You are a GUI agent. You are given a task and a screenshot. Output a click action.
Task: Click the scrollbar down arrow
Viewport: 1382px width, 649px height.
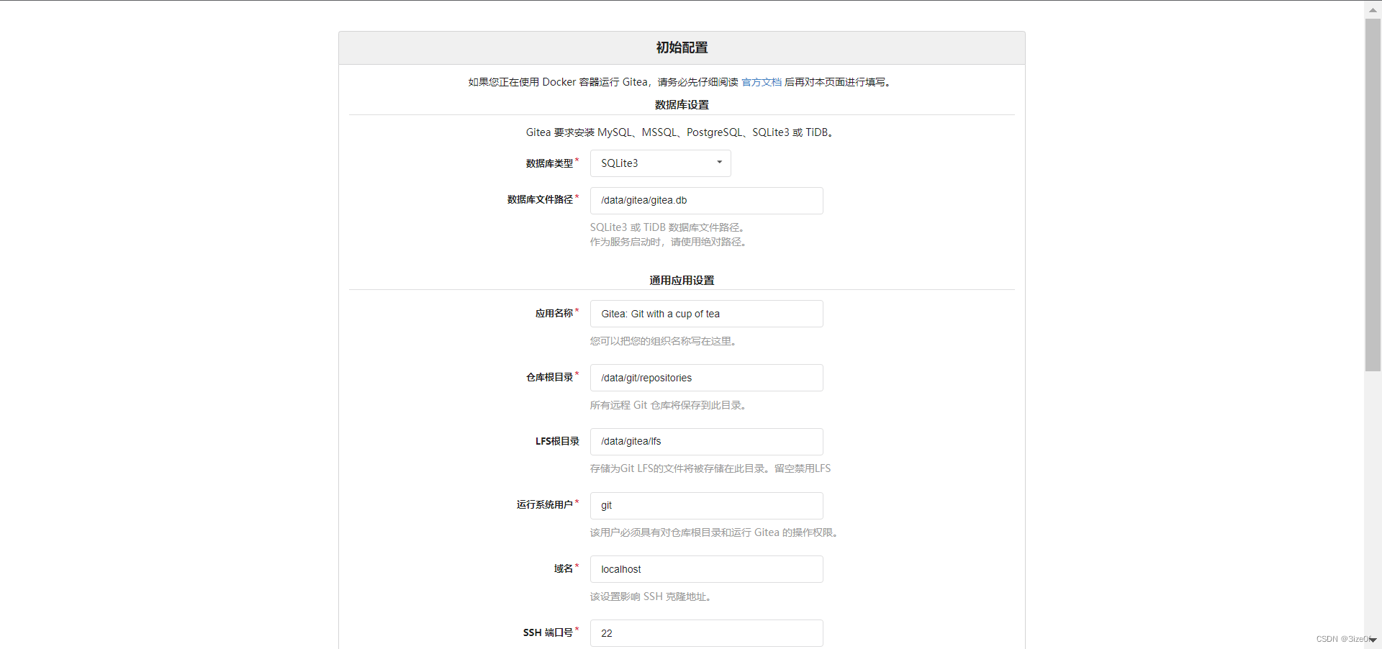1373,640
